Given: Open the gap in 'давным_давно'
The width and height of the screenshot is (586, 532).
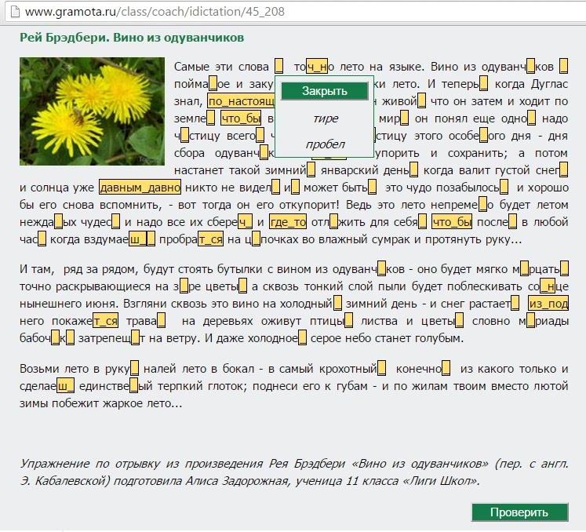Looking at the screenshot, I should point(140,188).
